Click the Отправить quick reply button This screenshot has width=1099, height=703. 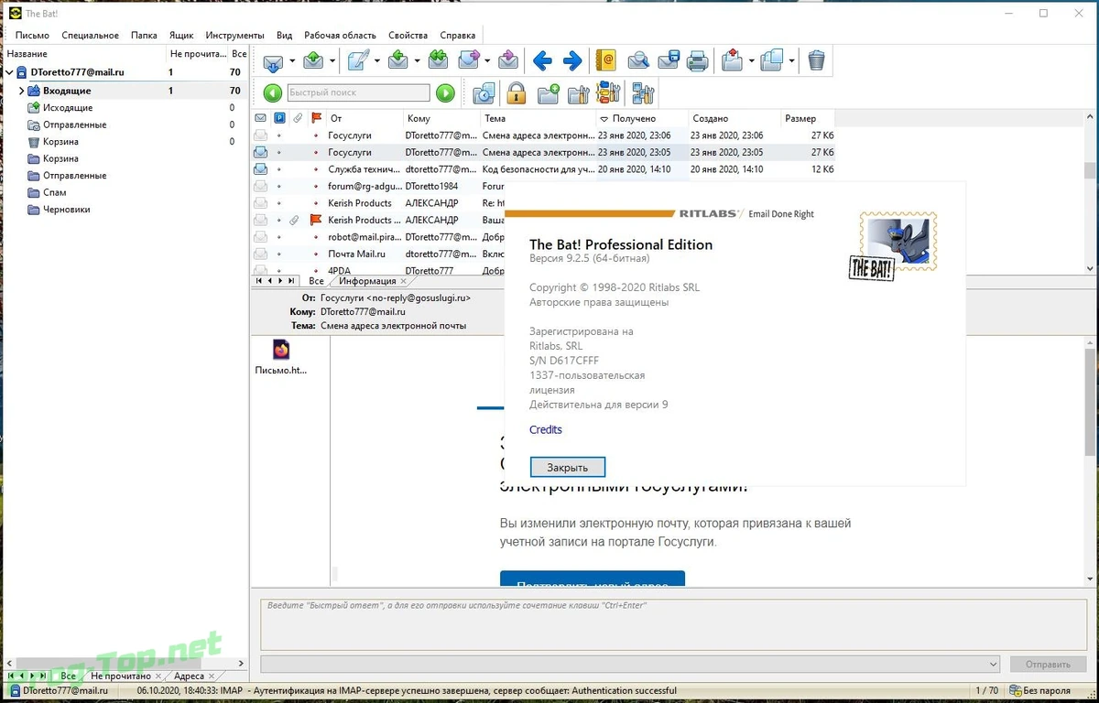tap(1048, 665)
